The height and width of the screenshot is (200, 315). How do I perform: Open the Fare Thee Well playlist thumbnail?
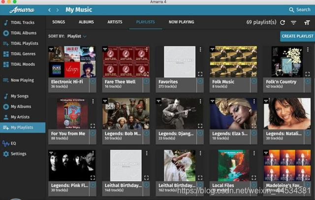(126, 62)
